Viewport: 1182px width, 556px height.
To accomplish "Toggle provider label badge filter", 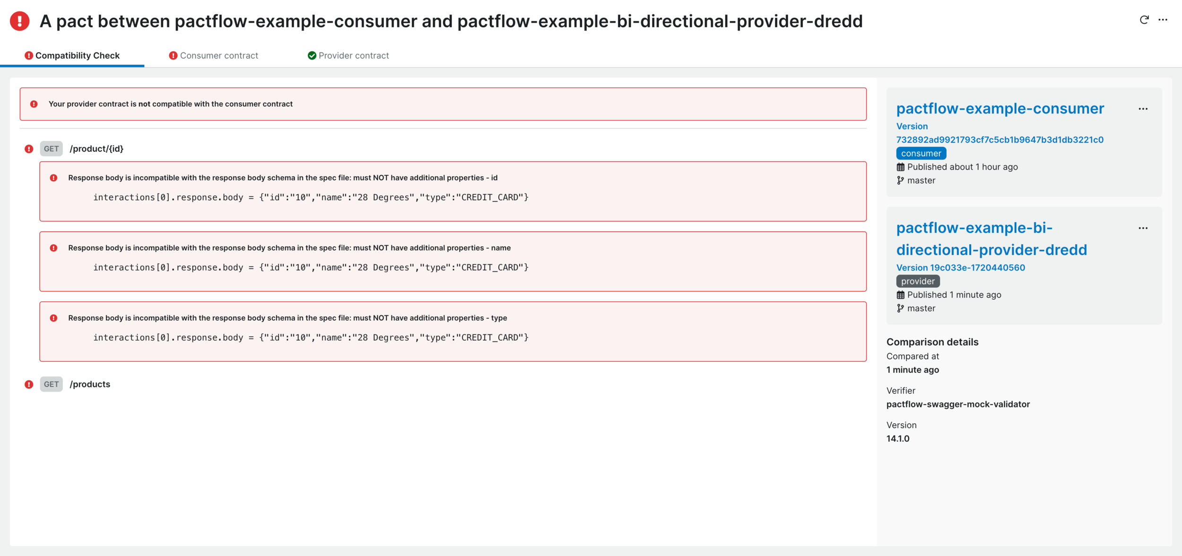I will pyautogui.click(x=918, y=280).
